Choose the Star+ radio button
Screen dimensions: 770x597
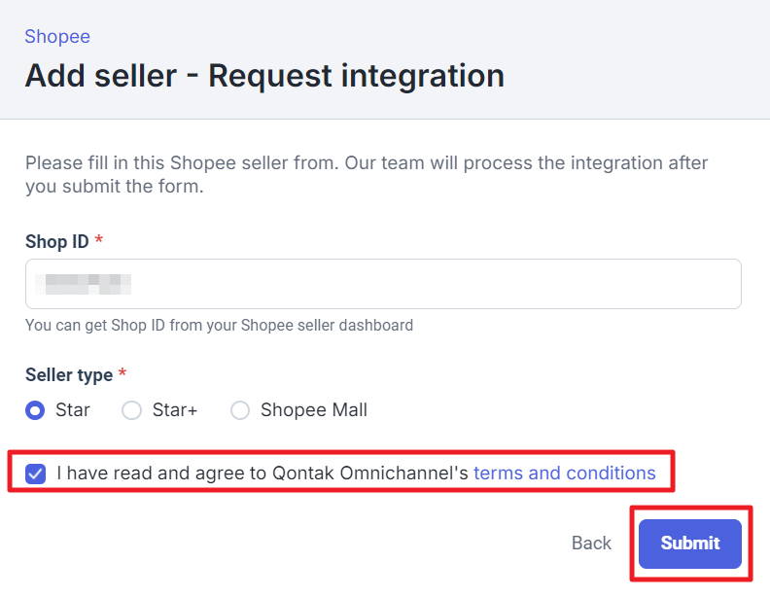131,410
